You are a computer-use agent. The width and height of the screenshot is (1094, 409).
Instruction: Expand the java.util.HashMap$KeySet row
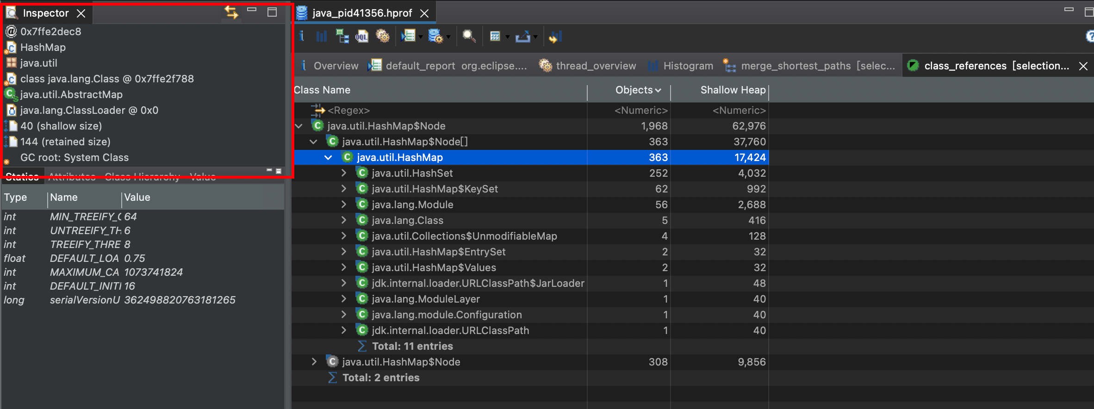[x=343, y=189]
